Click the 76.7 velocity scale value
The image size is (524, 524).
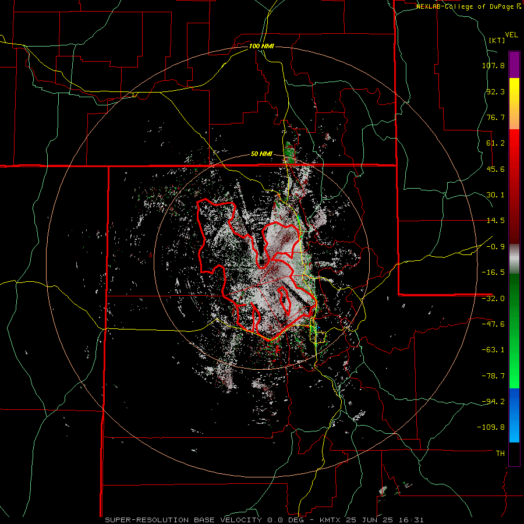tap(495, 117)
